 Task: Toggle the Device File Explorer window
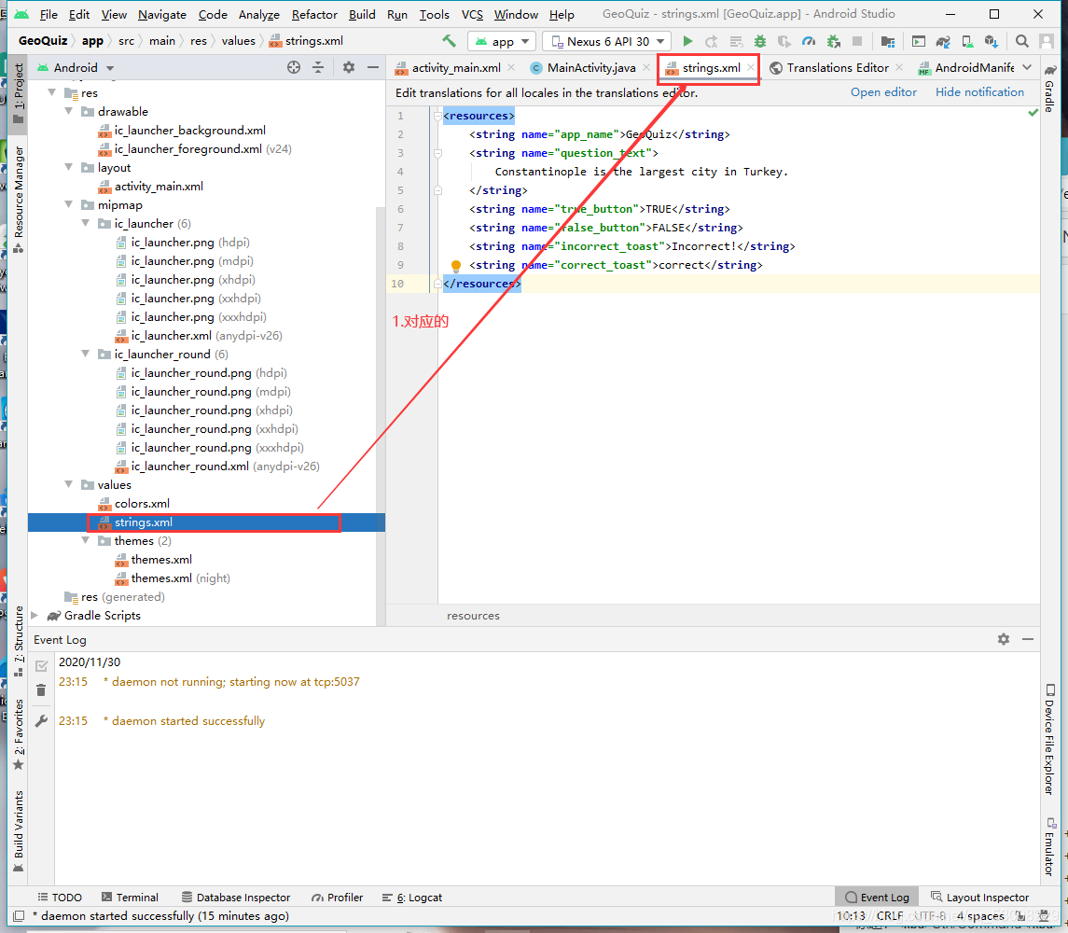(1049, 740)
